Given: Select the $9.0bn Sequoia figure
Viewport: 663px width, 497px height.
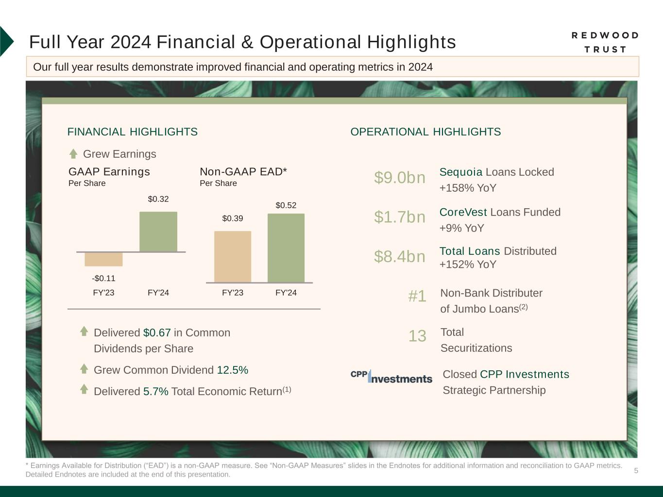Looking at the screenshot, I should coord(399,178).
